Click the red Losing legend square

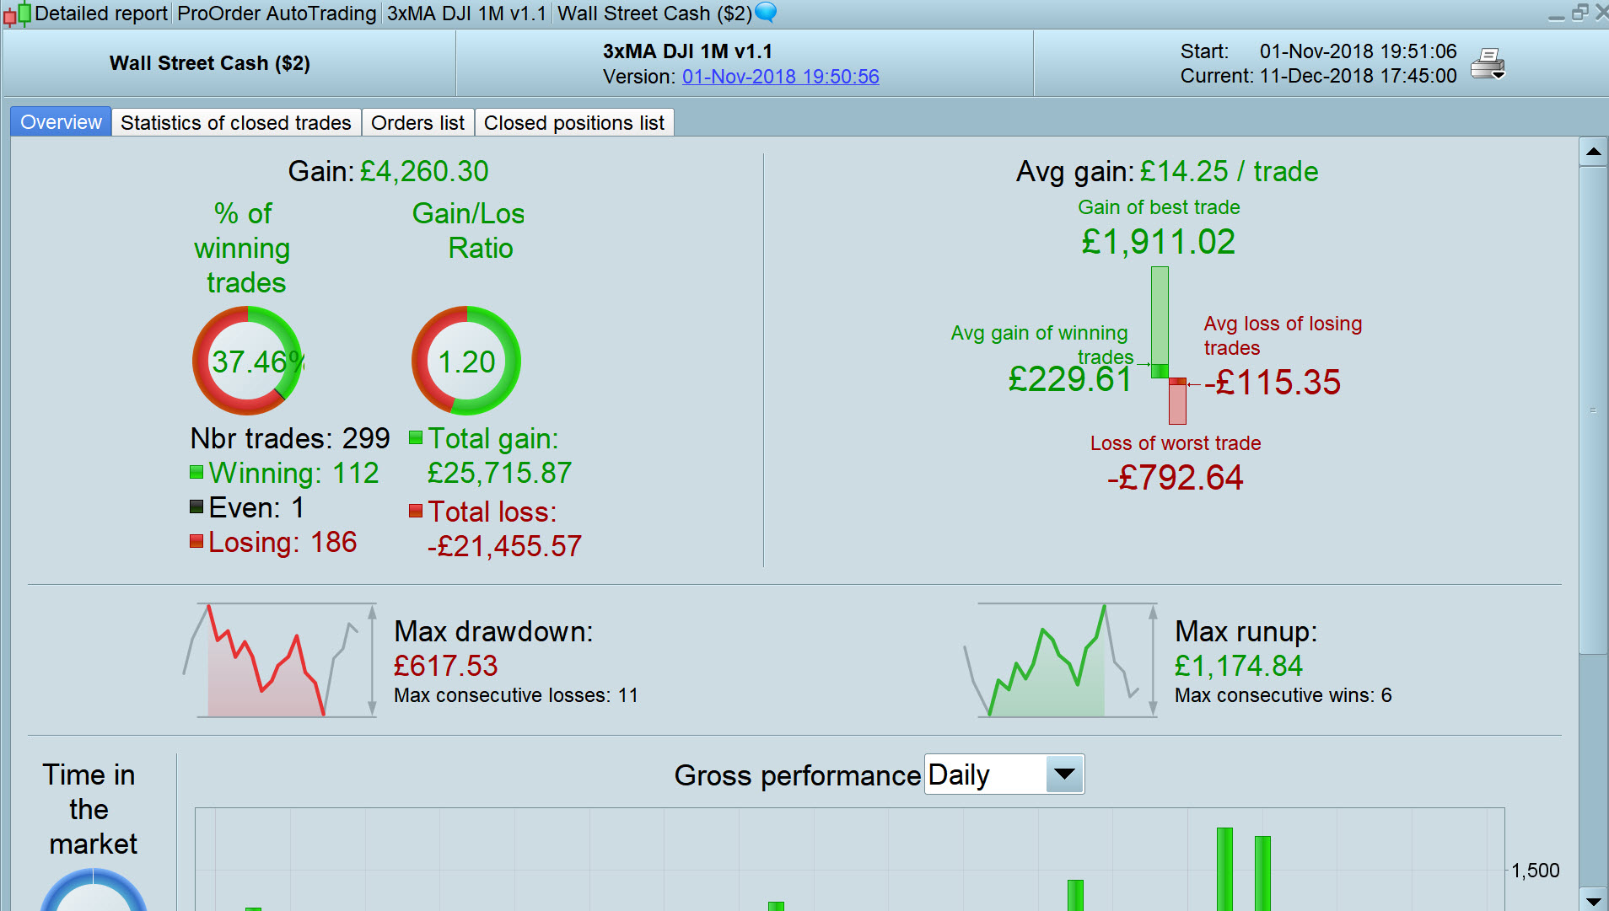(196, 541)
